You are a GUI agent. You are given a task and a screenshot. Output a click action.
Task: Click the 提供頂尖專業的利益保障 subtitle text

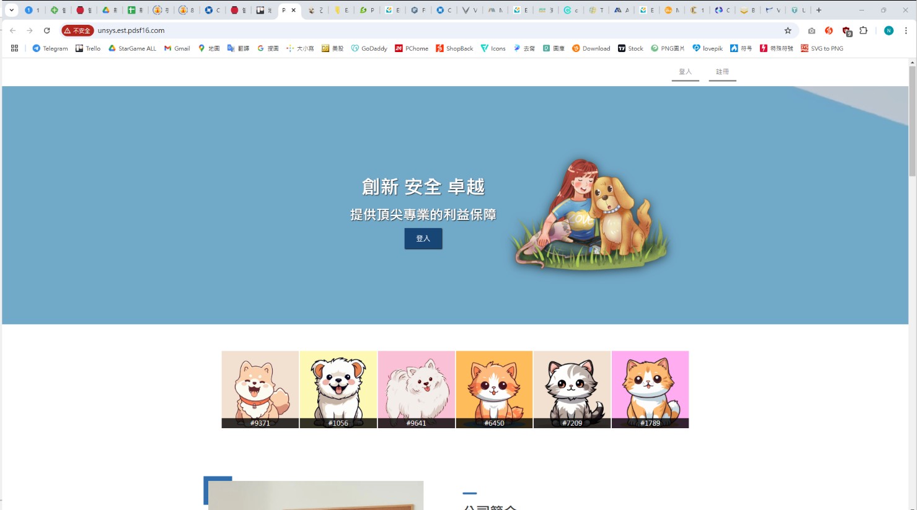(x=423, y=214)
